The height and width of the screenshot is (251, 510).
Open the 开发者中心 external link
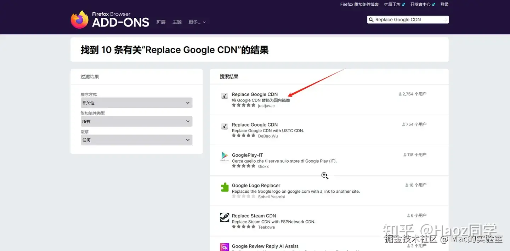pos(423,4)
